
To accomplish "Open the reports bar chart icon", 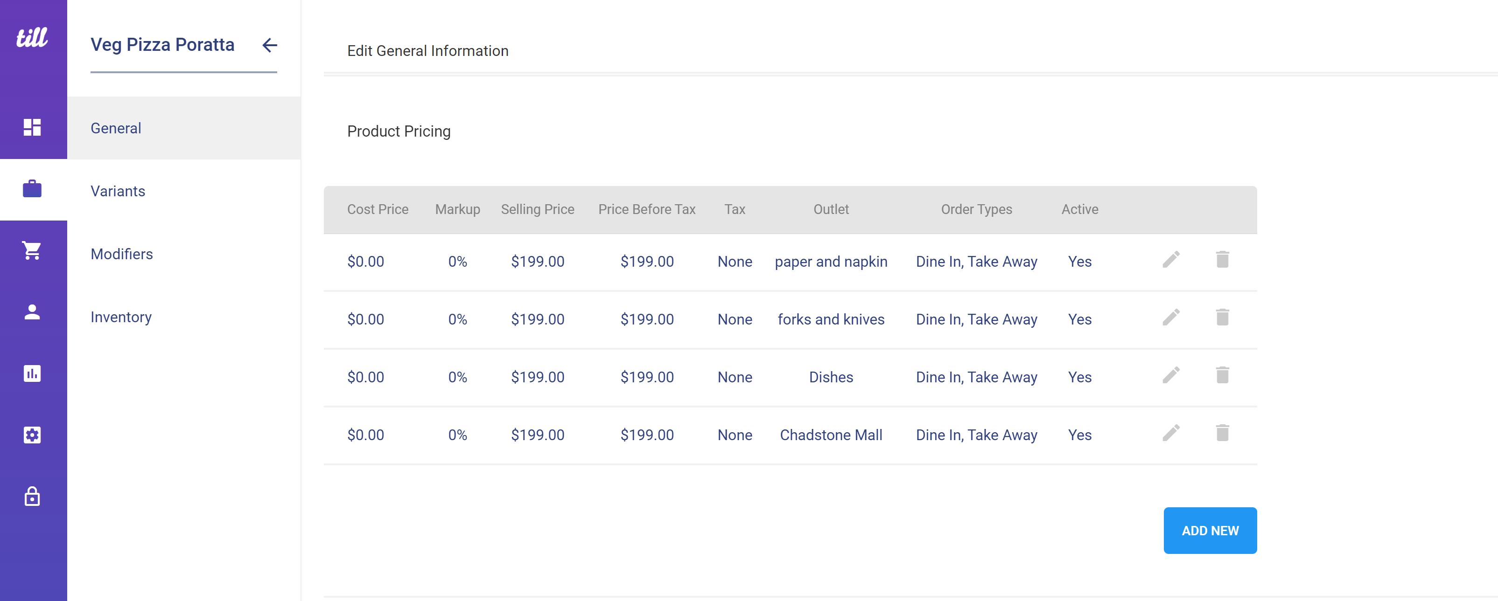I will [32, 374].
